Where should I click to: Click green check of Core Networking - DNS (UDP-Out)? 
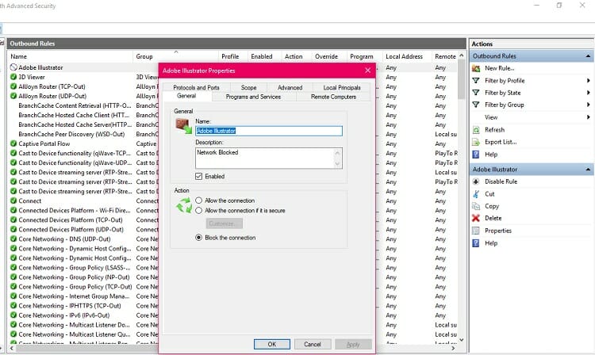(x=13, y=239)
